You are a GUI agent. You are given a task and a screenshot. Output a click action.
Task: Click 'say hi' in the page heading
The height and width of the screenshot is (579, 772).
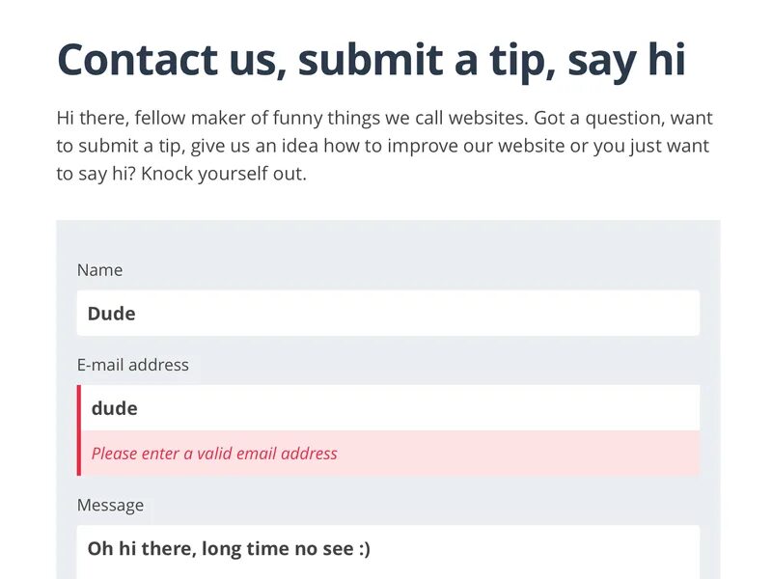(x=626, y=61)
